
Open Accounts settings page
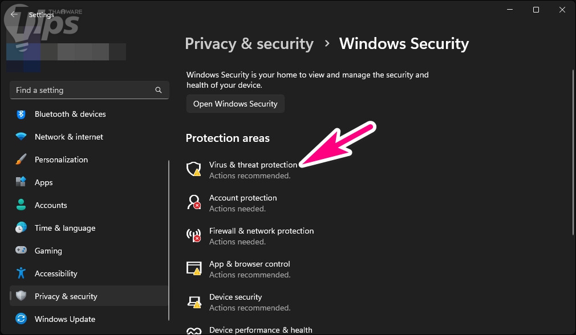click(51, 205)
